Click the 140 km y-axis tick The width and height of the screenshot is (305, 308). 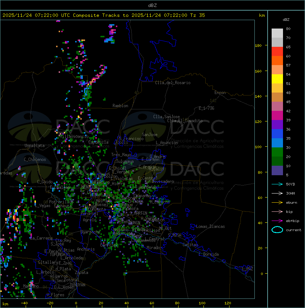258,97
